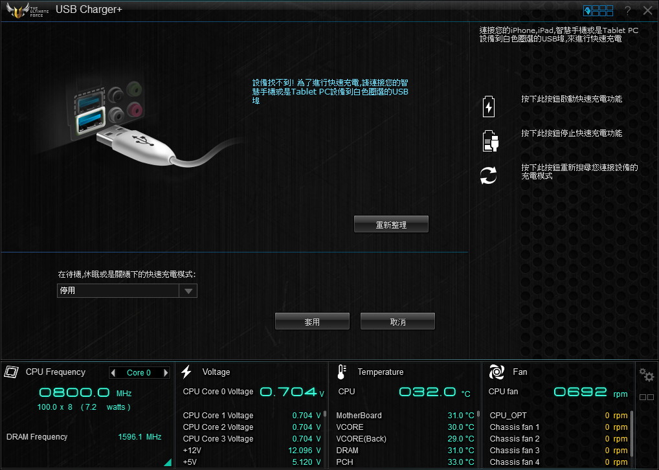The width and height of the screenshot is (659, 470).
Task: Open monitor settings gear icon
Action: coord(646,375)
